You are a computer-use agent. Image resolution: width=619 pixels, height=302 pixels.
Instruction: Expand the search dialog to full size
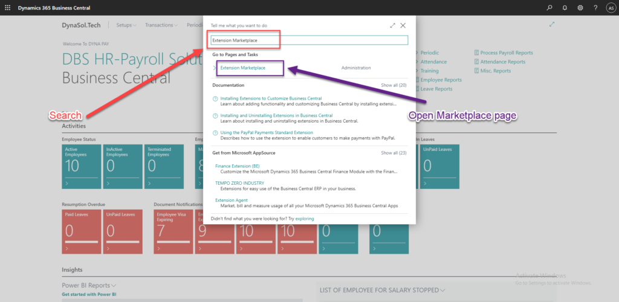coord(393,25)
